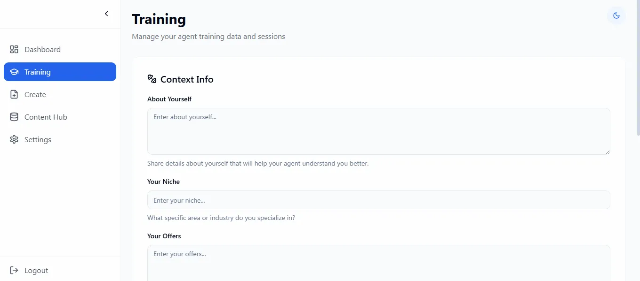Navigate to the Content Hub section
Screen dimensions: 640x281
pos(46,116)
